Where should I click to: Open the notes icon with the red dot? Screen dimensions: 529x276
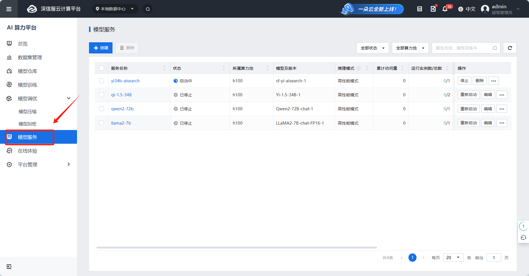(x=433, y=9)
